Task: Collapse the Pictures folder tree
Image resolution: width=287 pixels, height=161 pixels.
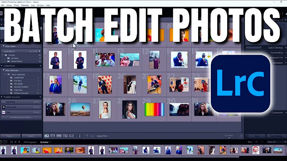Action: pos(2,55)
